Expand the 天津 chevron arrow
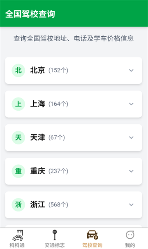Screen dimensions: 148x249 [131, 138]
